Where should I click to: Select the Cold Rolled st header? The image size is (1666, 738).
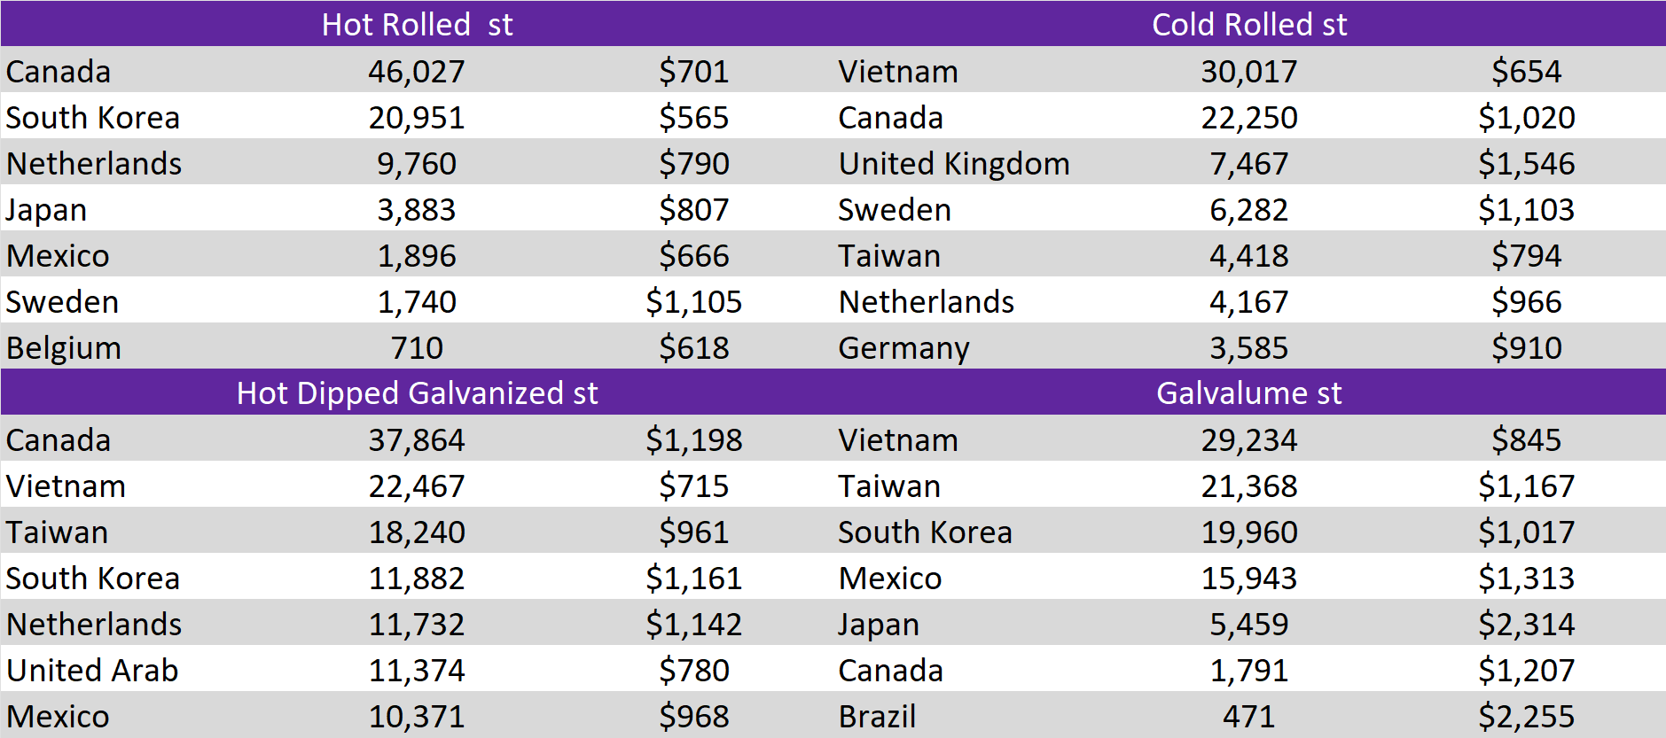(x=1248, y=24)
